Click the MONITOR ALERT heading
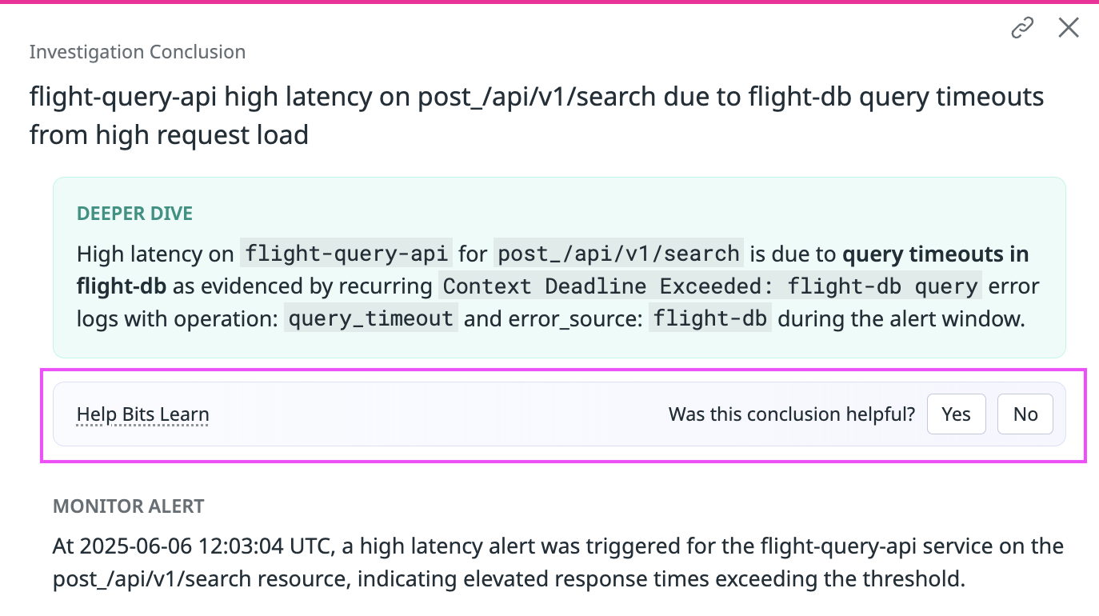 point(128,506)
